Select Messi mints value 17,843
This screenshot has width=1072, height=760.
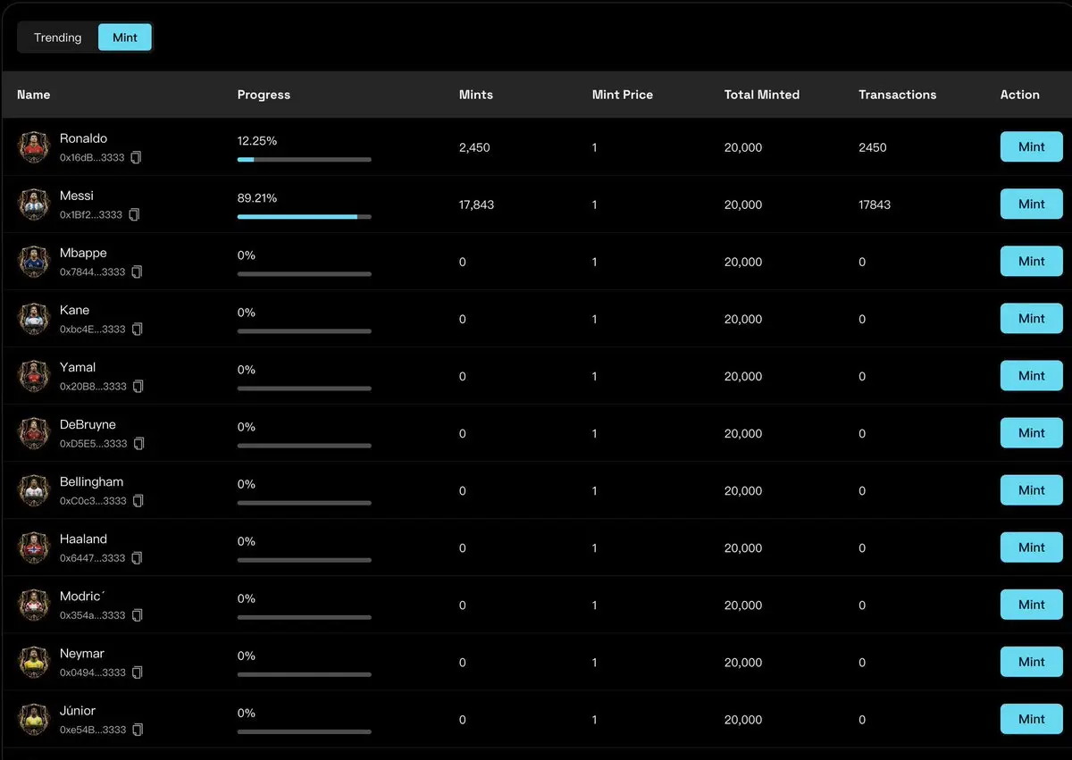[477, 205]
